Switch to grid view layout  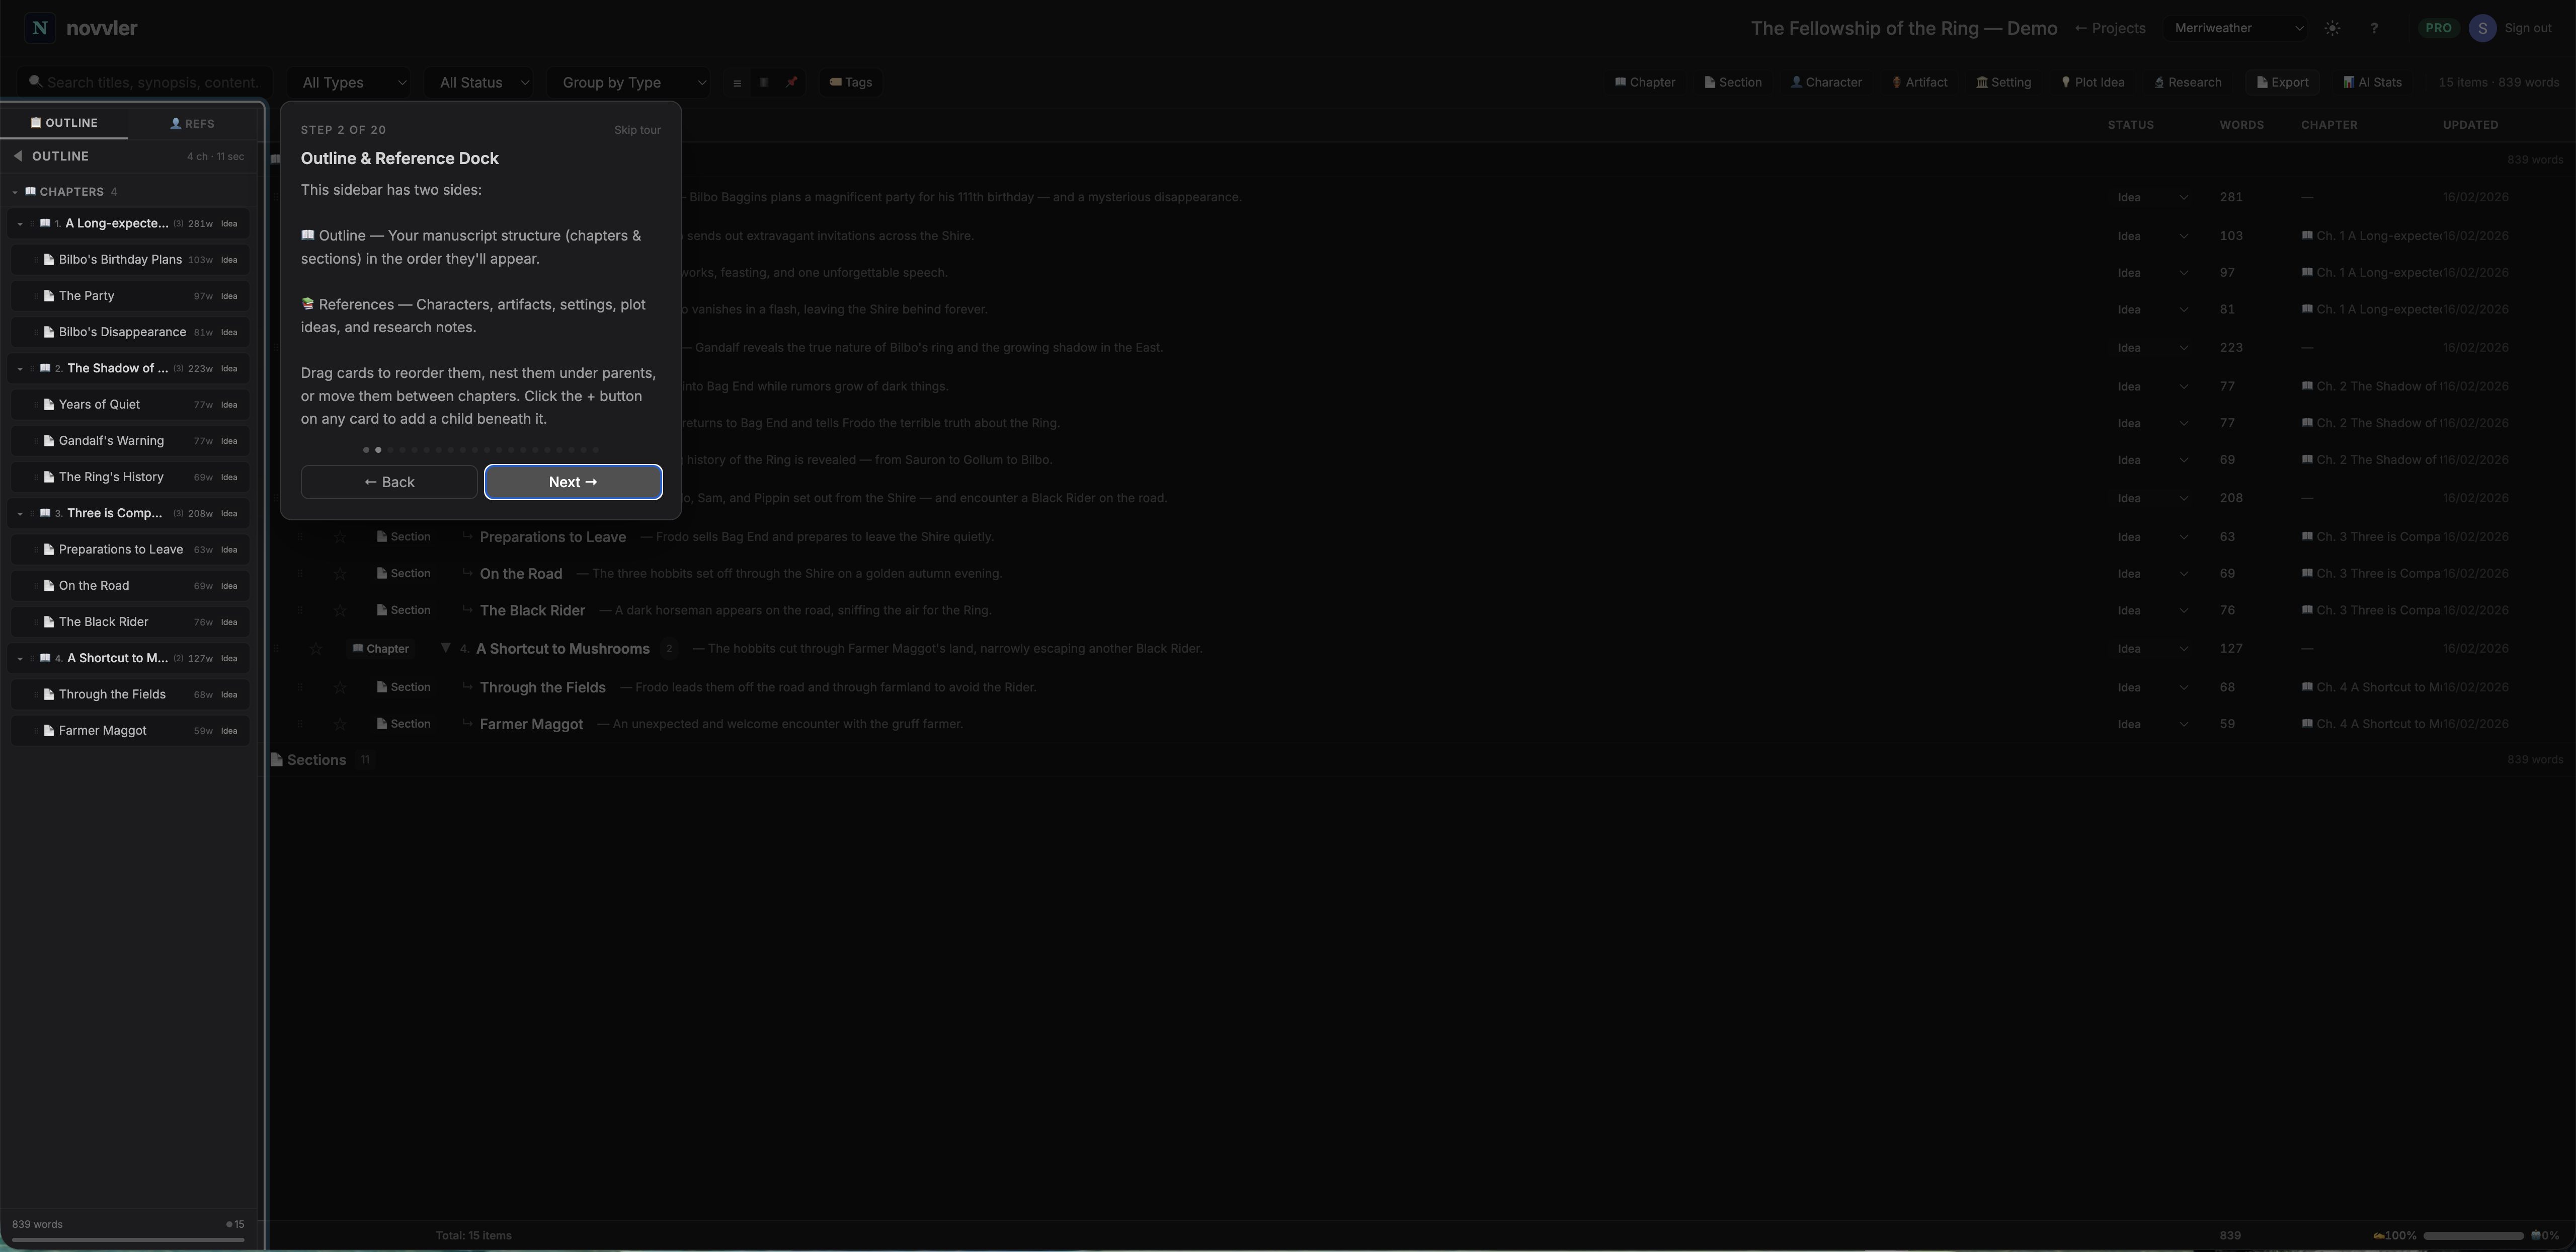click(763, 82)
